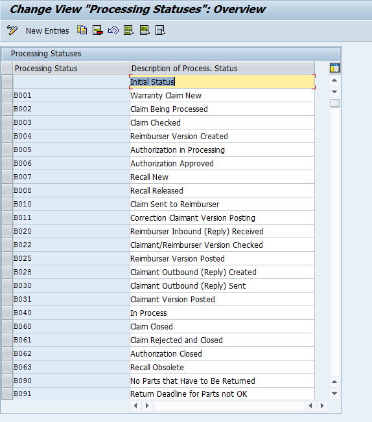Click the bottom-most vertical scroll down arrow

(334, 394)
